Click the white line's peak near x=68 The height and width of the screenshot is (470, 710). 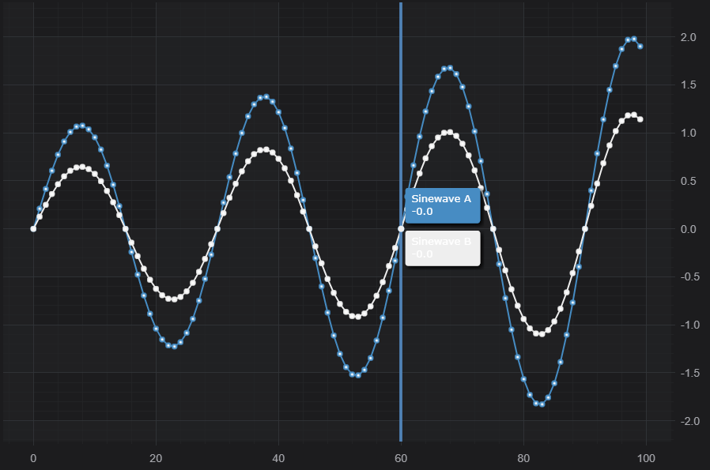pyautogui.click(x=450, y=132)
